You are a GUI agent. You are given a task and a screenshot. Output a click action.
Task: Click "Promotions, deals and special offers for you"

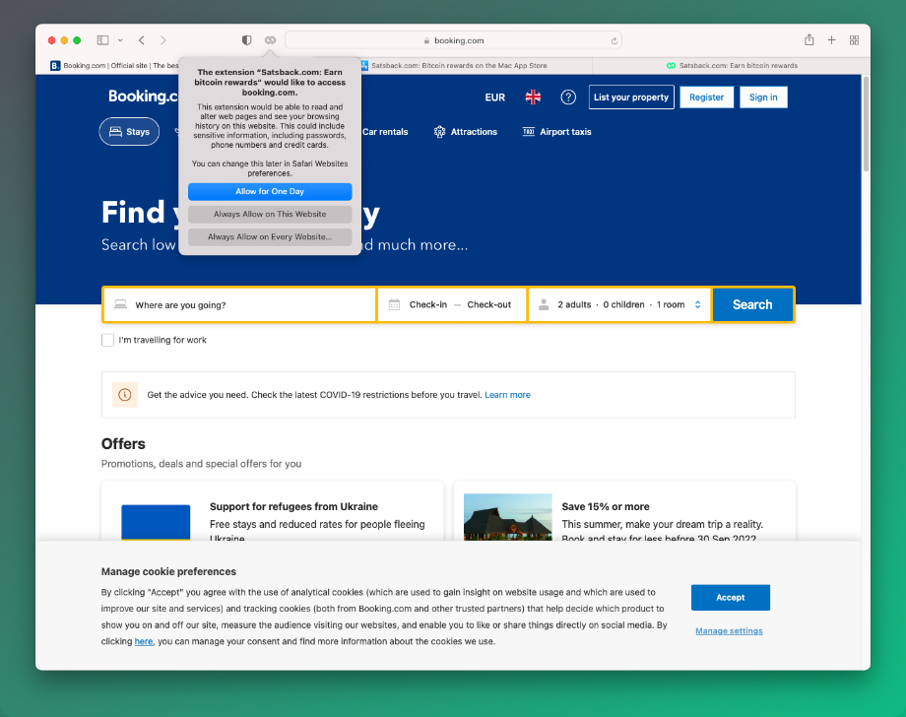(201, 463)
